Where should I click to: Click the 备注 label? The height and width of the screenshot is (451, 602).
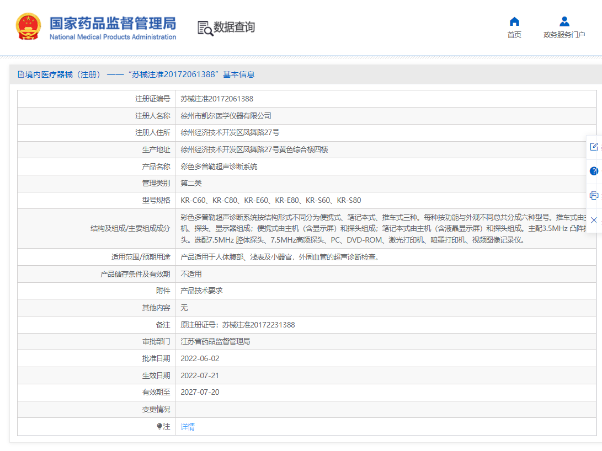tap(163, 325)
